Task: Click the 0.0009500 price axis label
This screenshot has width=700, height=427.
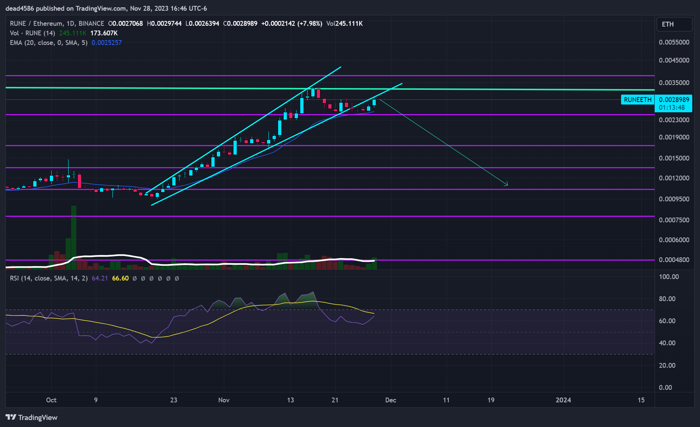Action: [x=674, y=199]
